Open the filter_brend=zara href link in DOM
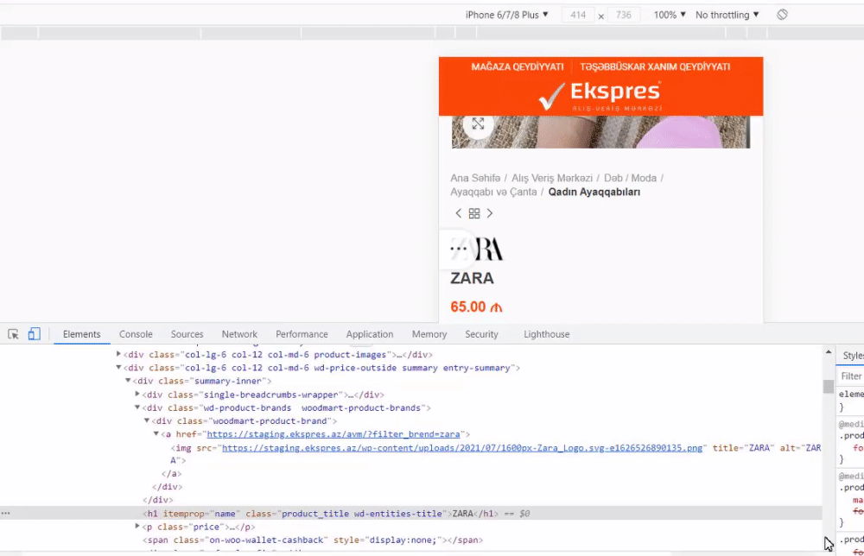This screenshot has height=556, width=864. click(x=334, y=434)
